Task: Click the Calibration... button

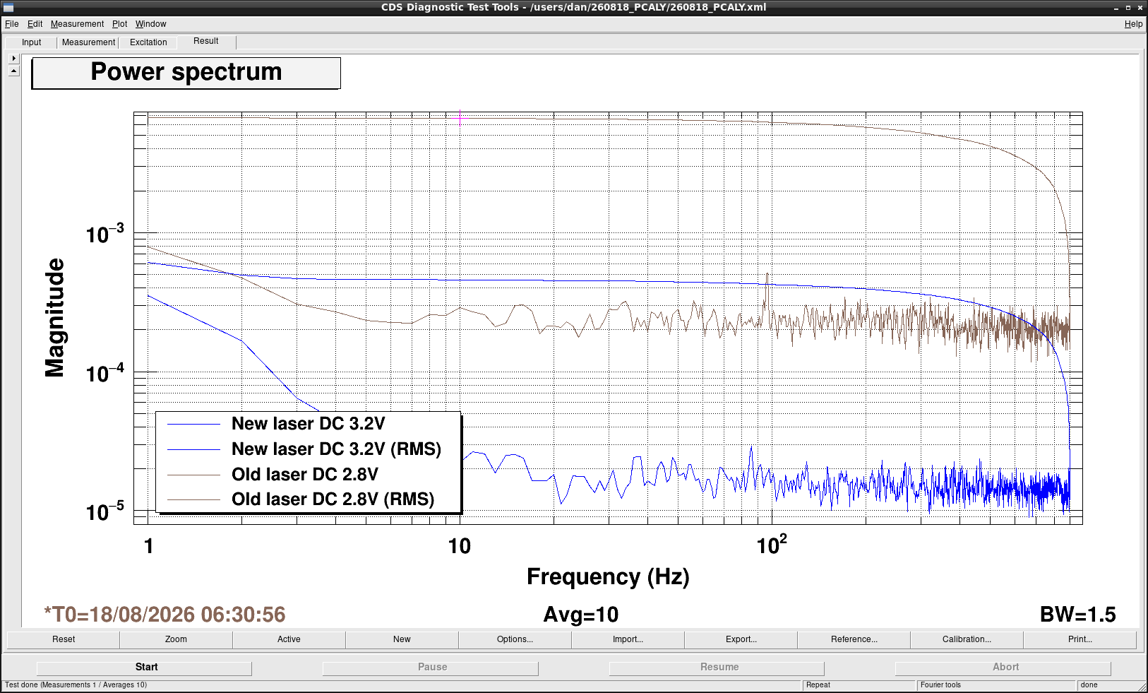Action: pos(967,639)
